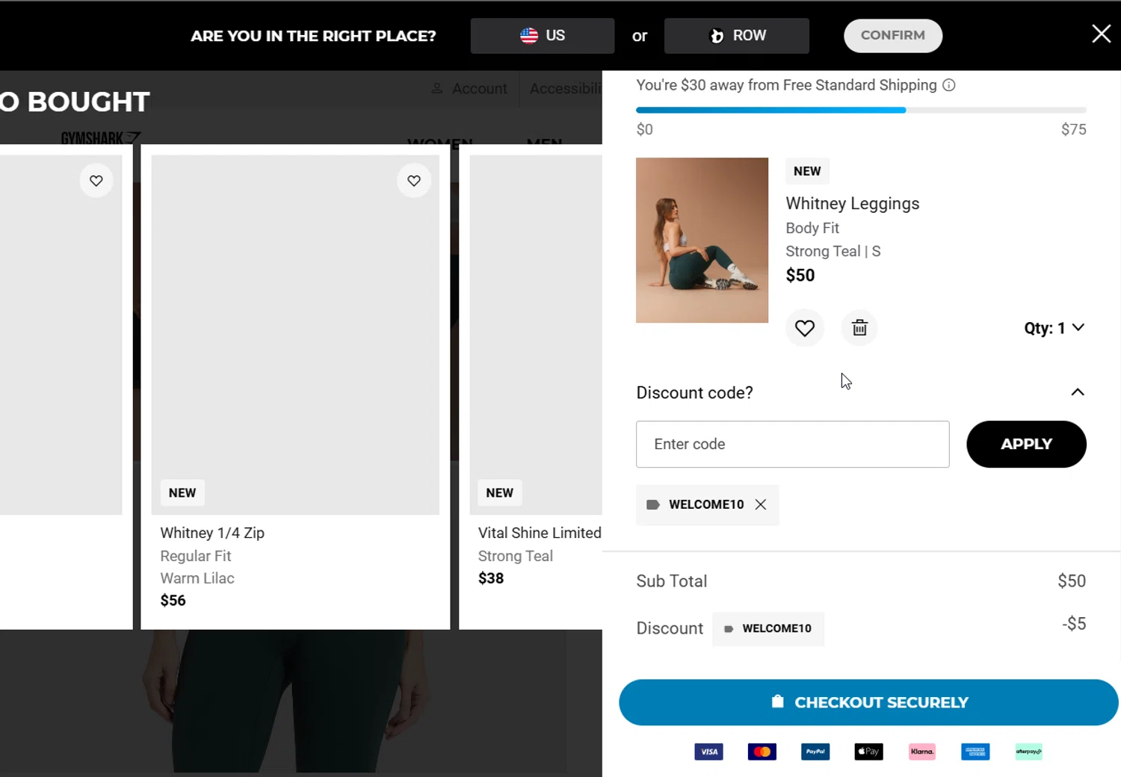Screen dimensions: 1121x777
Task: Confirm the region selection
Action: coord(892,36)
